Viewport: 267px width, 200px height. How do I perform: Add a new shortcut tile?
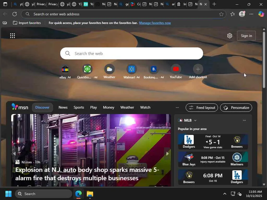point(198,71)
